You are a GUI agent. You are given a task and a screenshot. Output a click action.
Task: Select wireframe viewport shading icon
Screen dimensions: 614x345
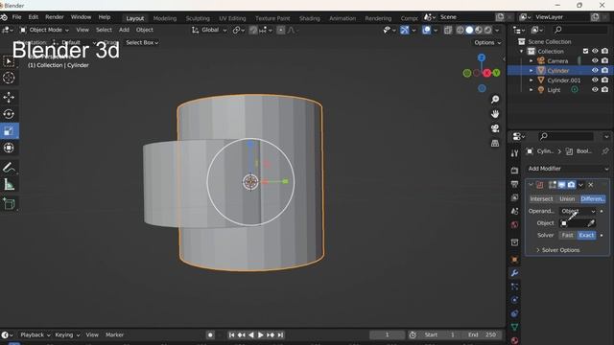[x=460, y=30]
